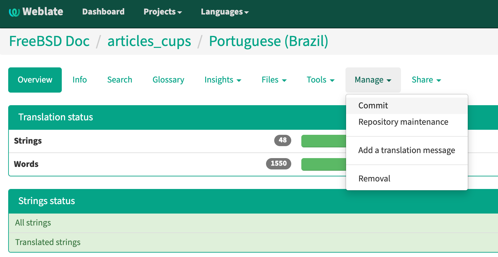The height and width of the screenshot is (257, 498).
Task: Open the Translated strings link
Action: click(48, 242)
